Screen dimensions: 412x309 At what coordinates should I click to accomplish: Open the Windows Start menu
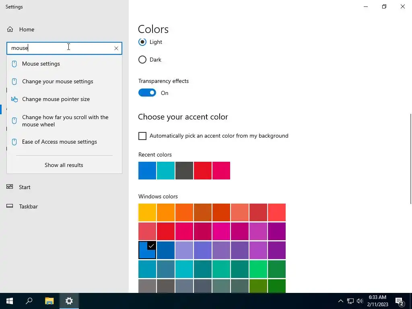pyautogui.click(x=10, y=301)
